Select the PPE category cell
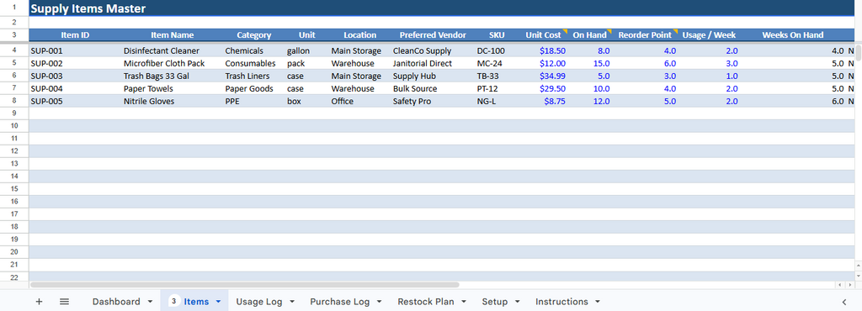The image size is (862, 311). tap(254, 101)
